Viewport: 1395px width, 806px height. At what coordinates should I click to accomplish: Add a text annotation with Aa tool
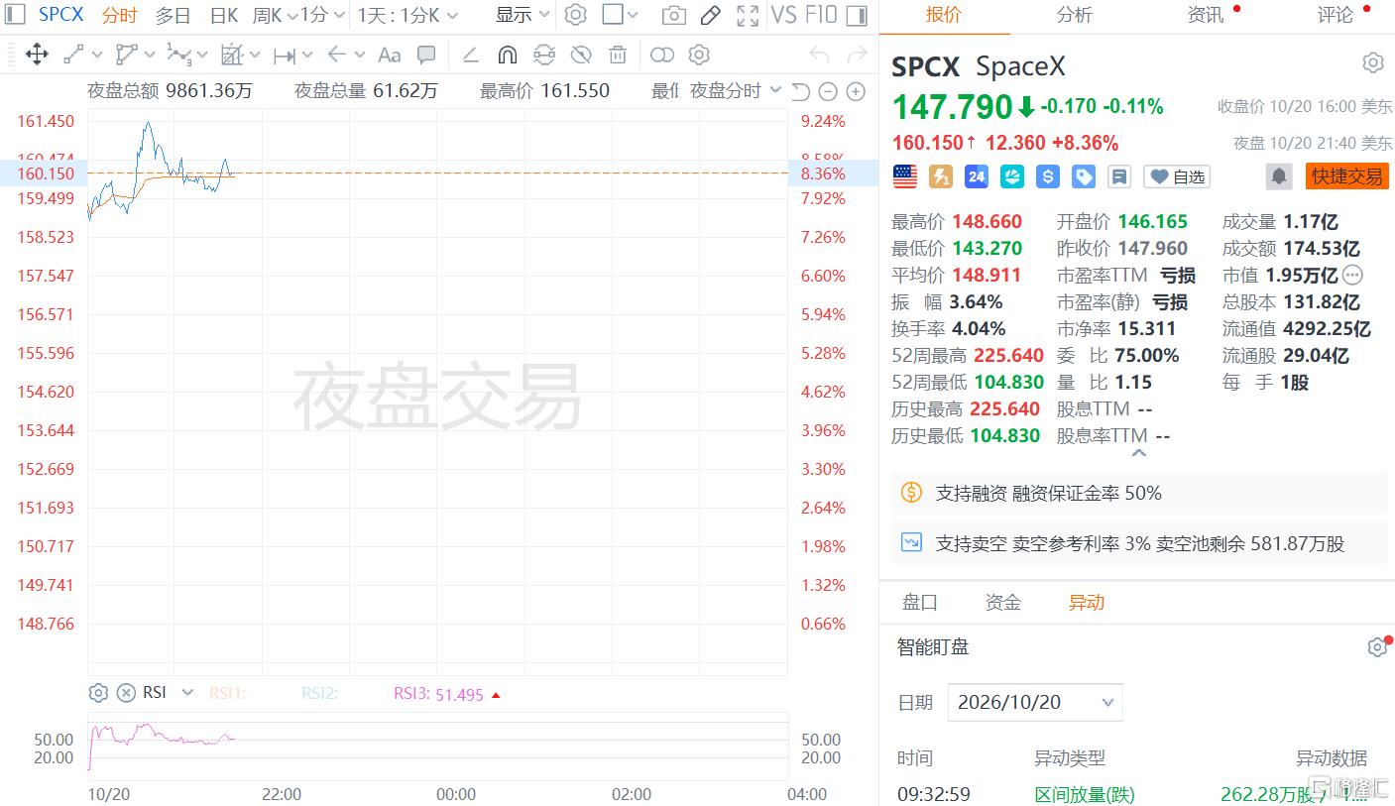click(390, 55)
